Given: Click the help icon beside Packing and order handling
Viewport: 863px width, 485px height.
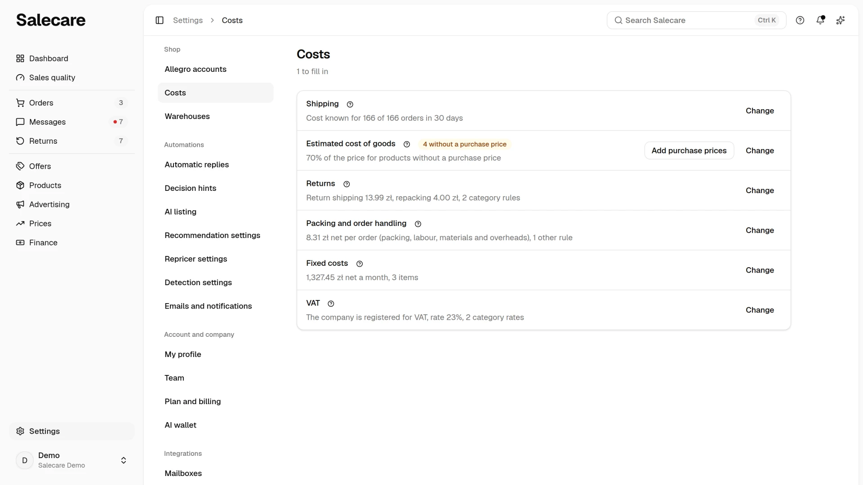Looking at the screenshot, I should tap(418, 224).
